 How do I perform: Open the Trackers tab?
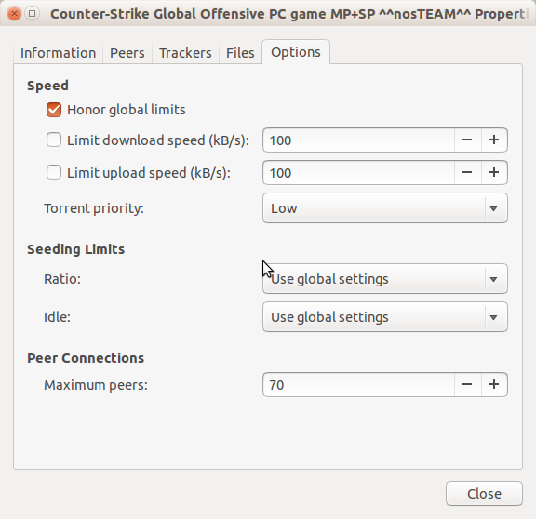click(x=185, y=53)
